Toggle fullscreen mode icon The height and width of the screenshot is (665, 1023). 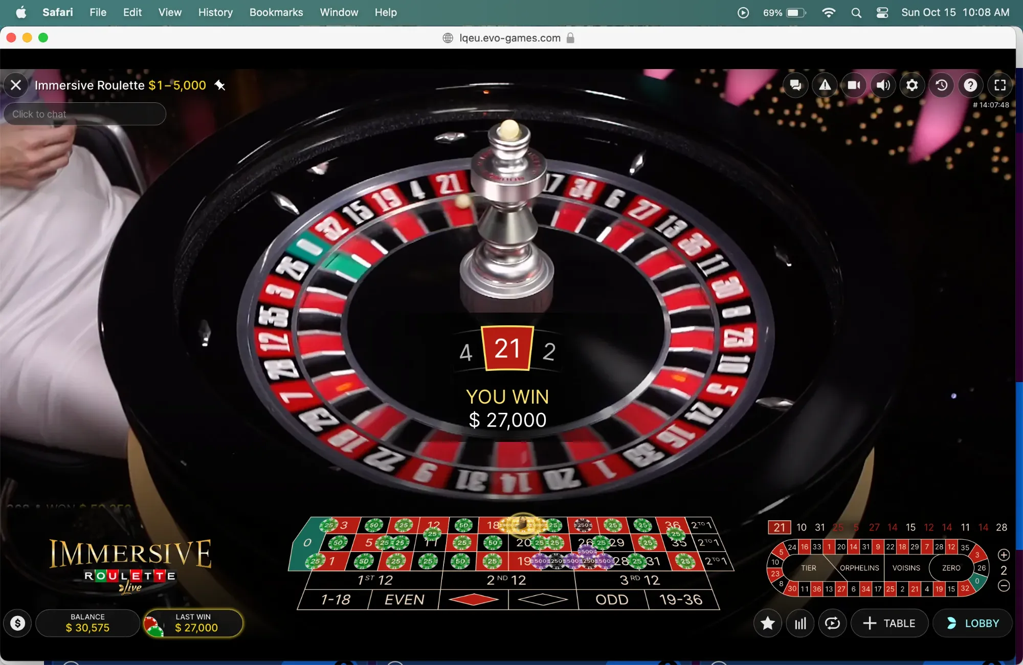tap(1000, 85)
